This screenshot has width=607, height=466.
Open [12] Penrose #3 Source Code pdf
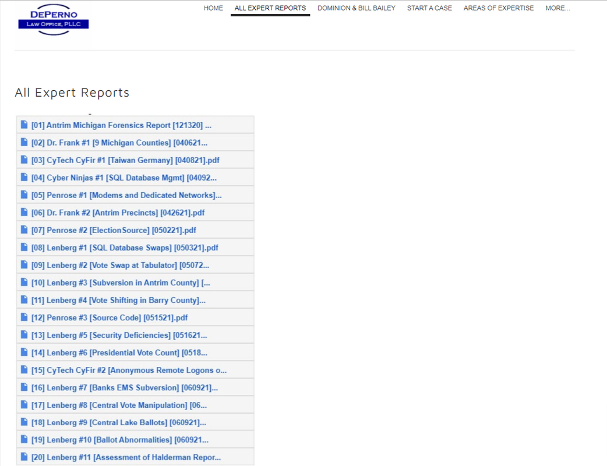[110, 318]
